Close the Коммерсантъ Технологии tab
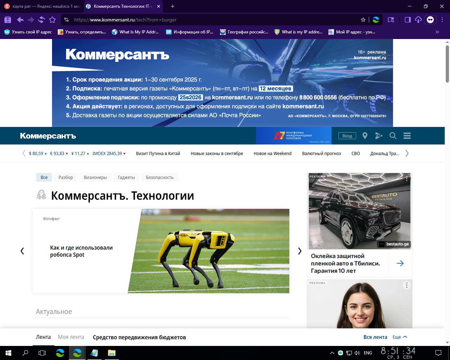Screen dimensions: 450x360 159,6
